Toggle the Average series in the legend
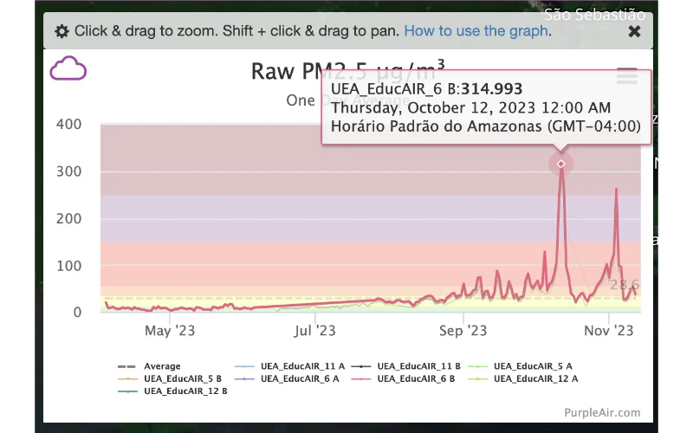Screen dimensions: 693x433 click(x=149, y=366)
